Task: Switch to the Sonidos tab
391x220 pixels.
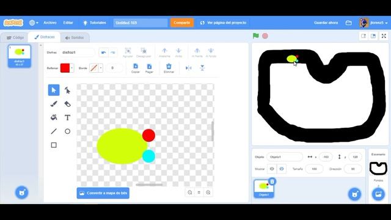Action: click(x=75, y=38)
